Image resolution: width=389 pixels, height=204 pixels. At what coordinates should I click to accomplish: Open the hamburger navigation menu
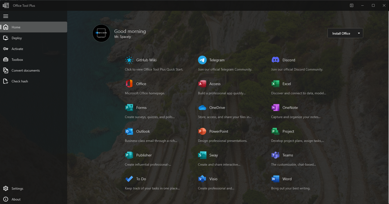pyautogui.click(x=6, y=16)
